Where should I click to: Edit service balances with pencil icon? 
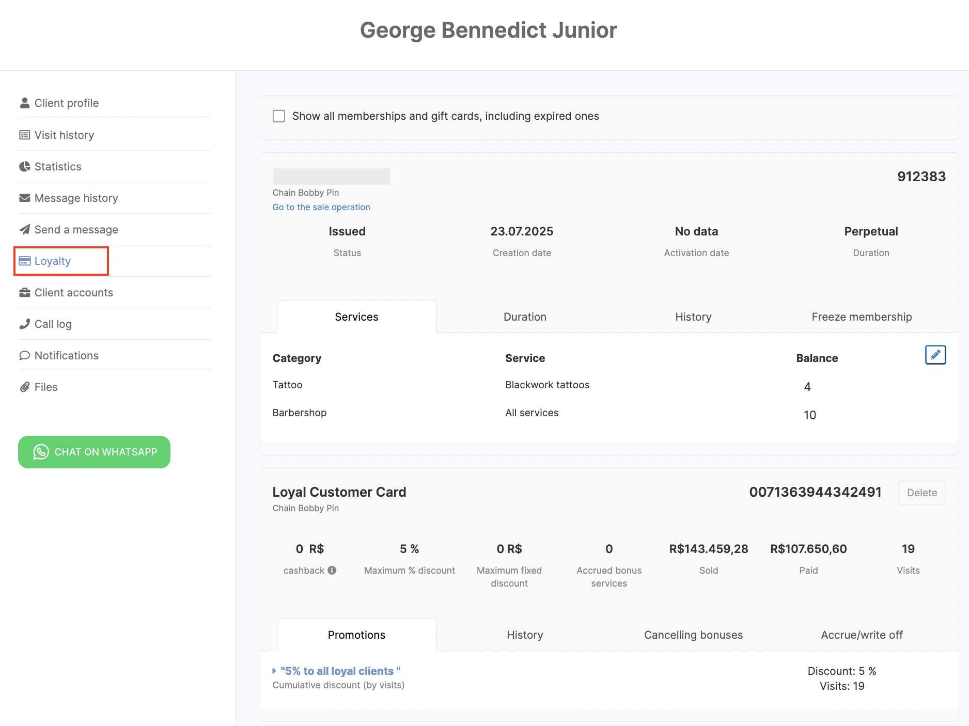935,355
